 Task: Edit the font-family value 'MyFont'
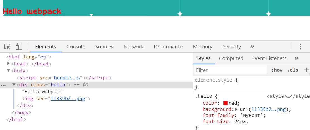pos(251,116)
